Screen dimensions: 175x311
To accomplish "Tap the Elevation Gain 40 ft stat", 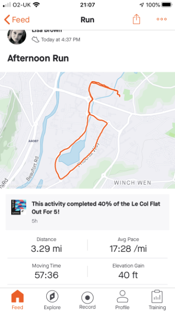I will [128, 271].
